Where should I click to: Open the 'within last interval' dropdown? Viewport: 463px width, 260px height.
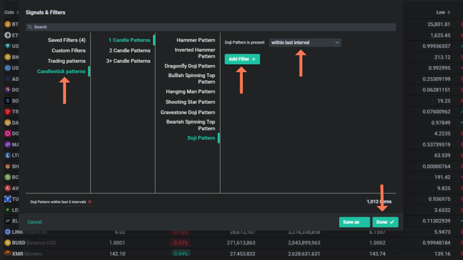[x=305, y=42]
